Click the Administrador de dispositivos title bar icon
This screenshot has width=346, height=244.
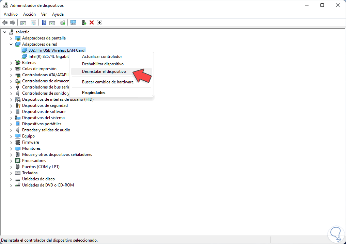tap(5, 5)
